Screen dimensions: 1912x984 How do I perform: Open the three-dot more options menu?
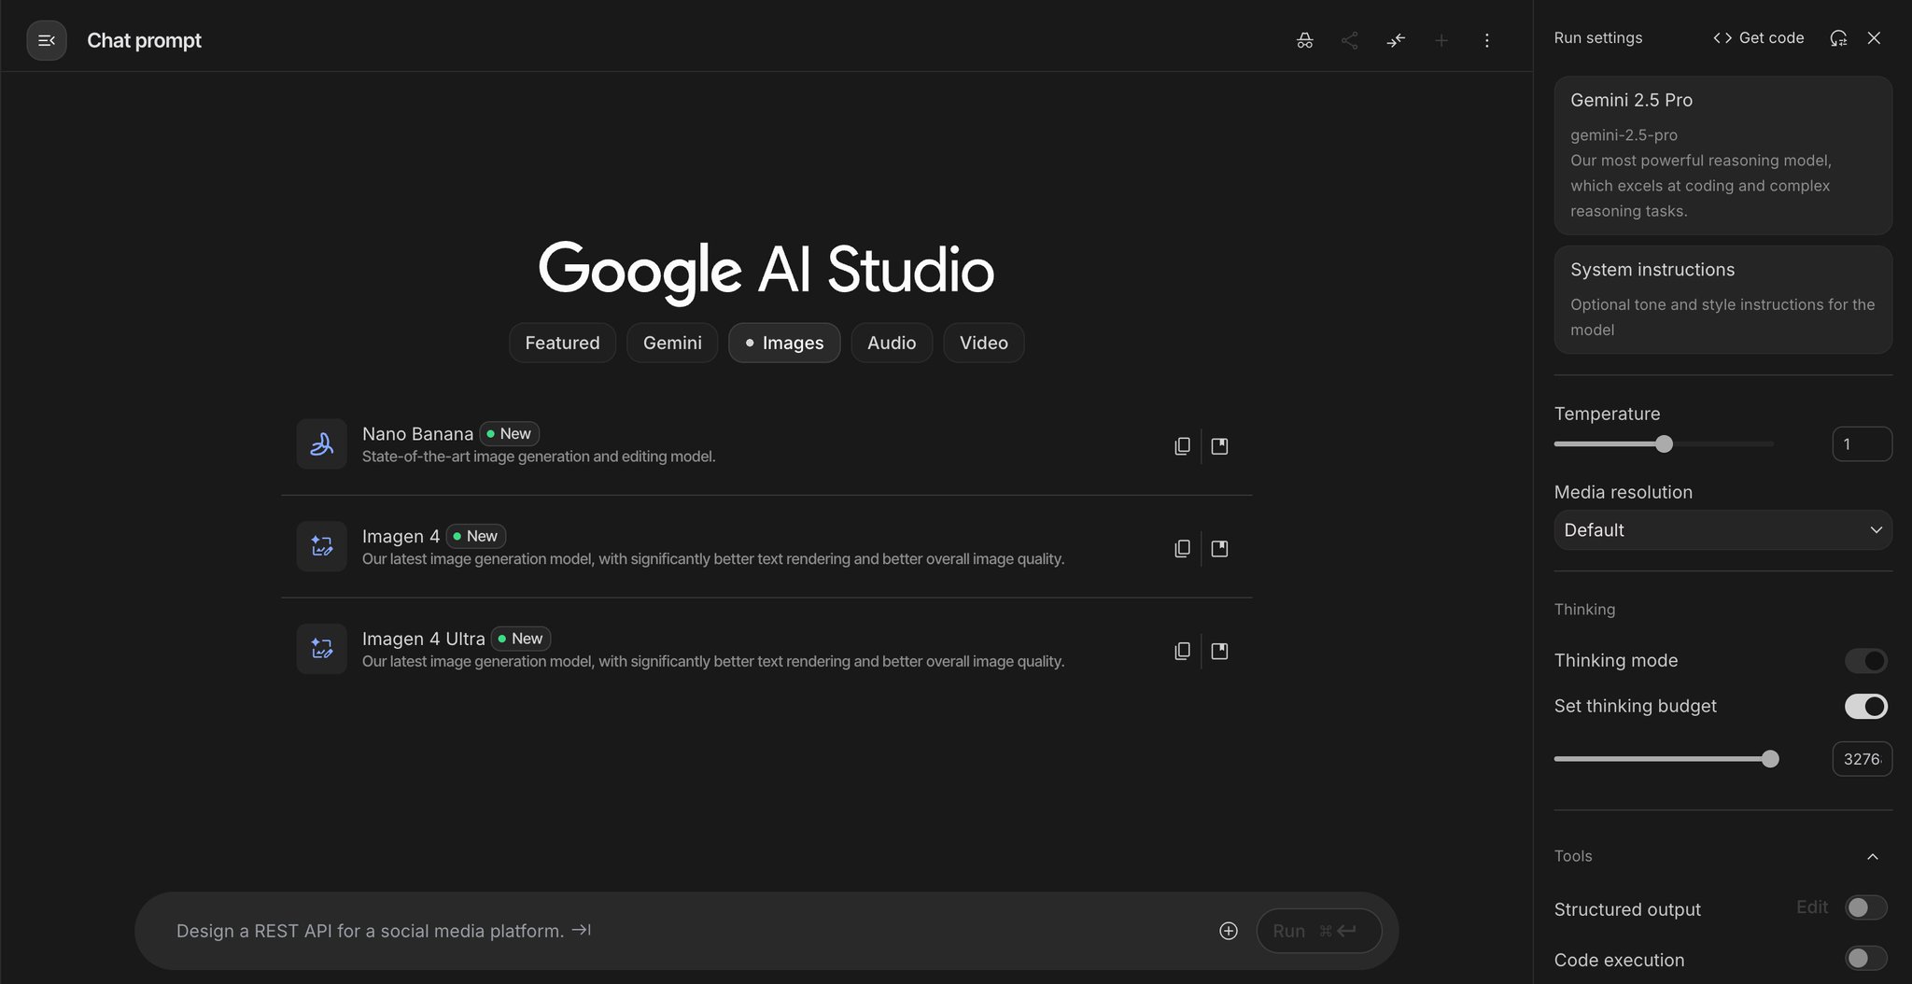coord(1486,40)
